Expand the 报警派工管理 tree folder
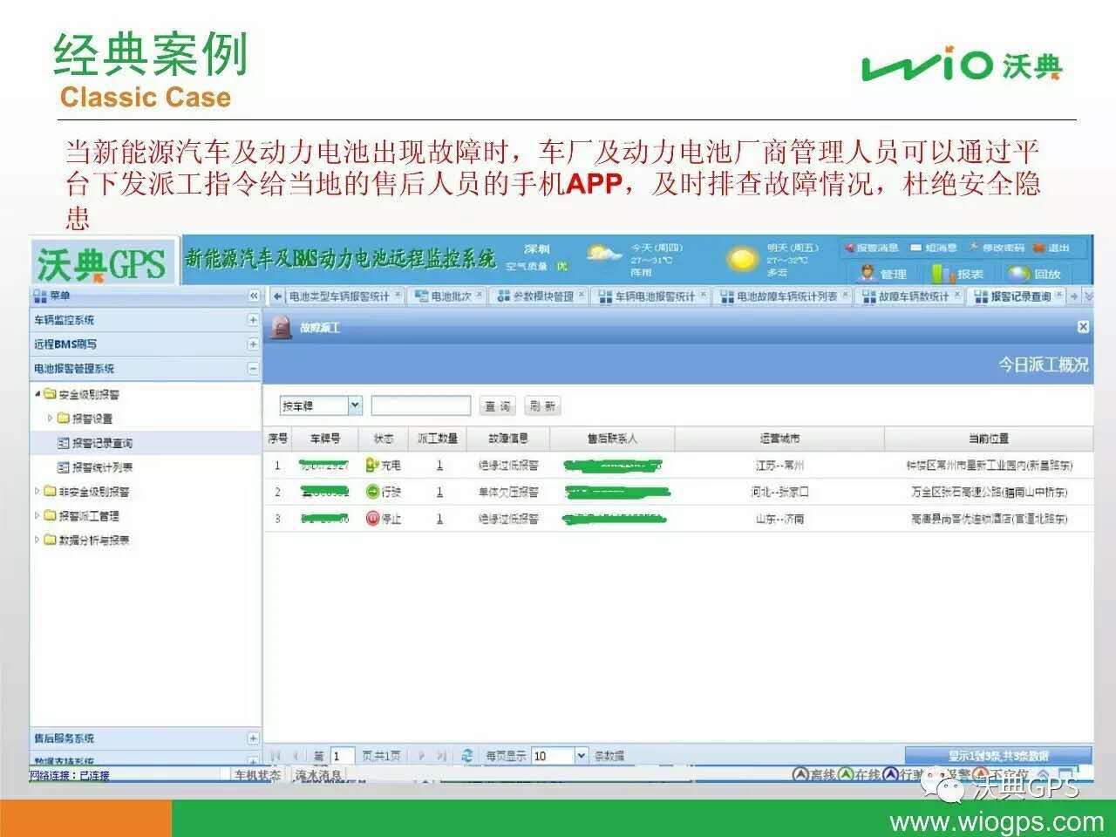The width and height of the screenshot is (1116, 837). [37, 516]
